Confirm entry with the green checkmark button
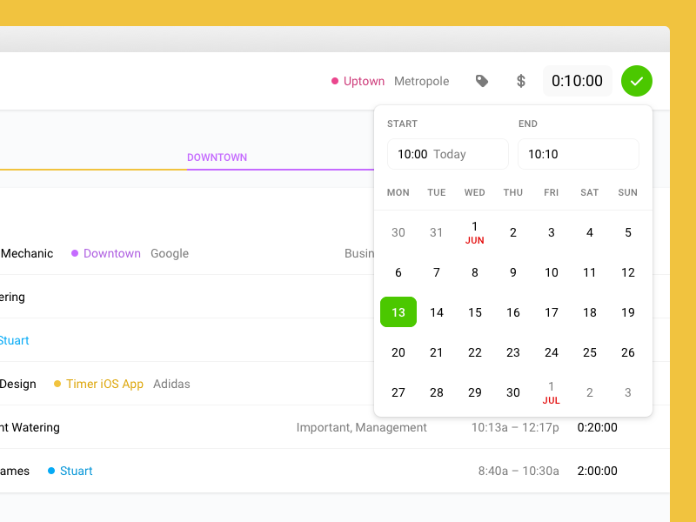The image size is (696, 522). pos(637,81)
